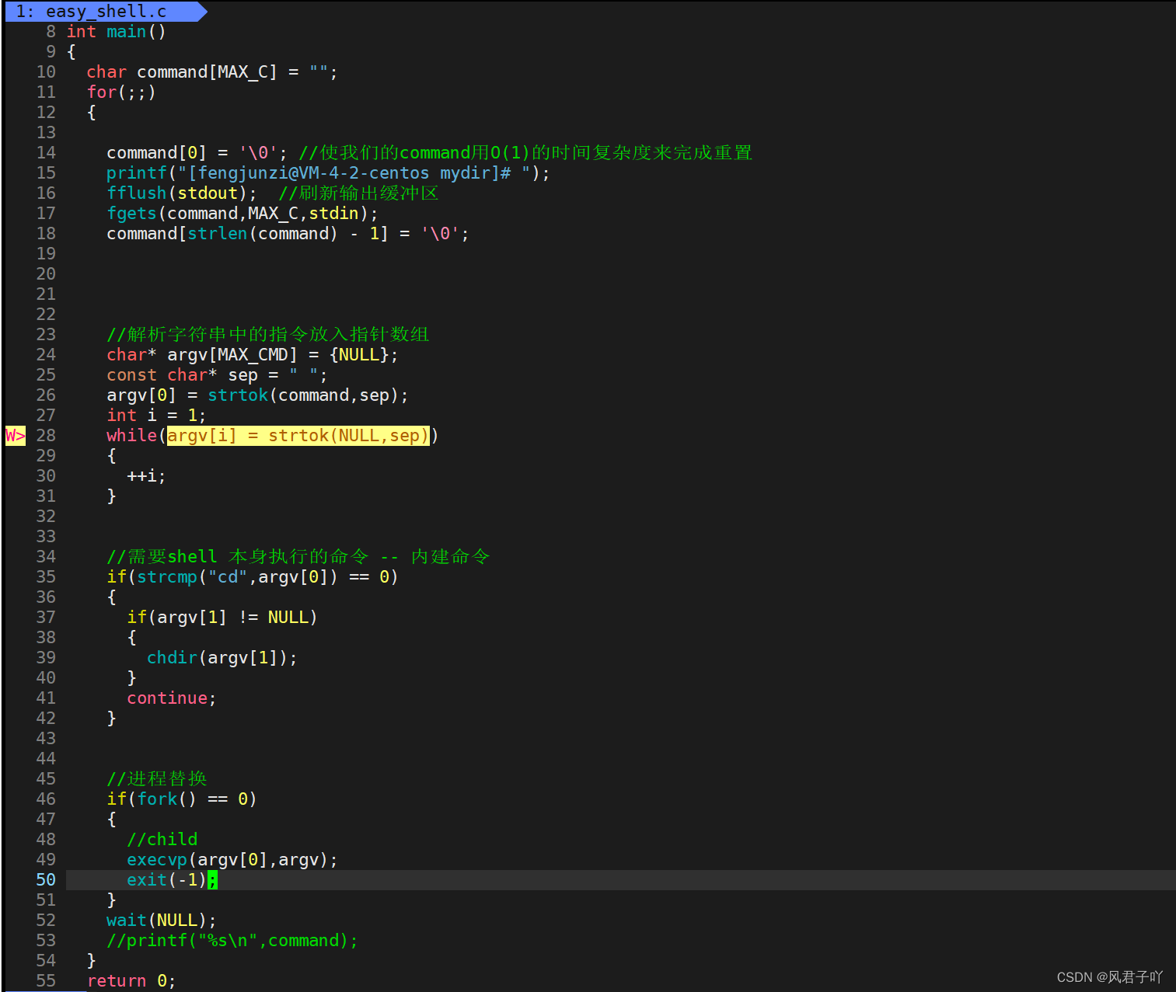The image size is (1176, 992).
Task: Click the '//child' comment
Action: [162, 839]
